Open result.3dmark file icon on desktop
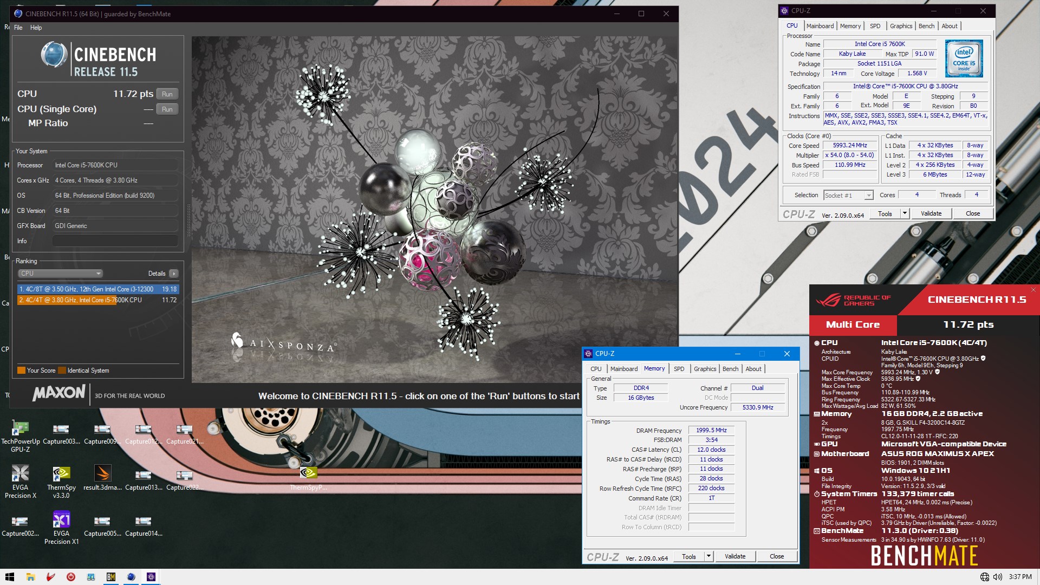The image size is (1040, 585). 102,478
